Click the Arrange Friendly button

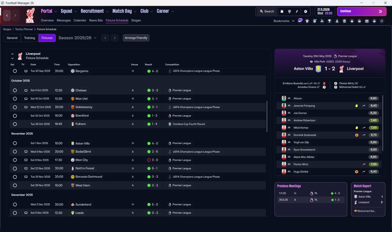(x=136, y=38)
